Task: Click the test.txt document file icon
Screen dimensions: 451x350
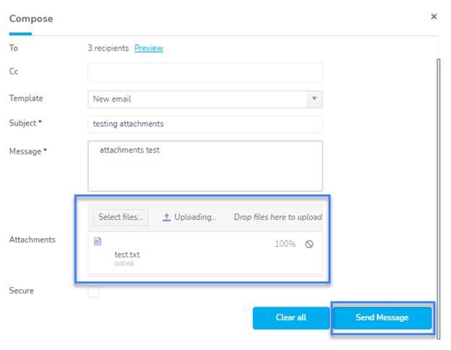Action: pyautogui.click(x=98, y=242)
